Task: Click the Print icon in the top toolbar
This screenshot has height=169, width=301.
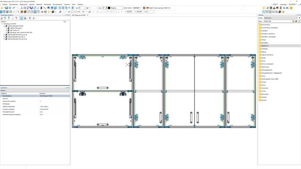Action: coord(10,8)
